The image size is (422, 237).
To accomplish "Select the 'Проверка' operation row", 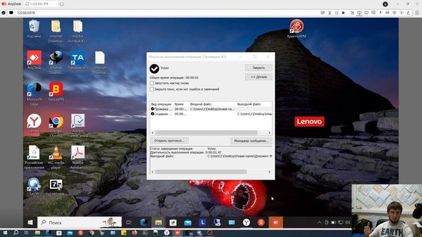I will coord(211,109).
